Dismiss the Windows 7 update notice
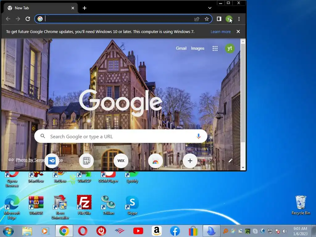This screenshot has height=237, width=316. coord(238,31)
